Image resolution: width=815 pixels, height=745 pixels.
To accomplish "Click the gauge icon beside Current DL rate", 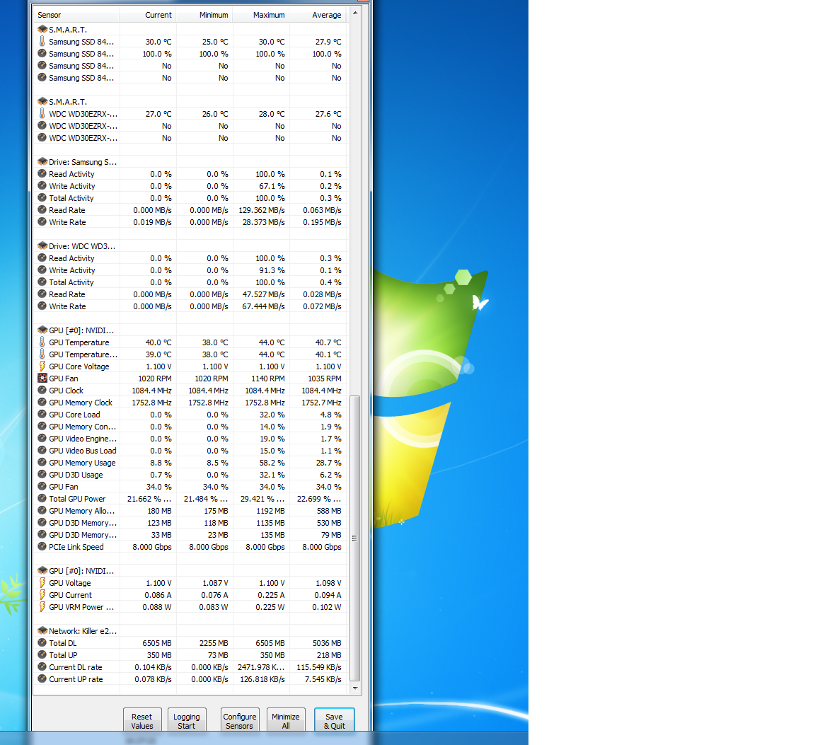I will tap(42, 666).
